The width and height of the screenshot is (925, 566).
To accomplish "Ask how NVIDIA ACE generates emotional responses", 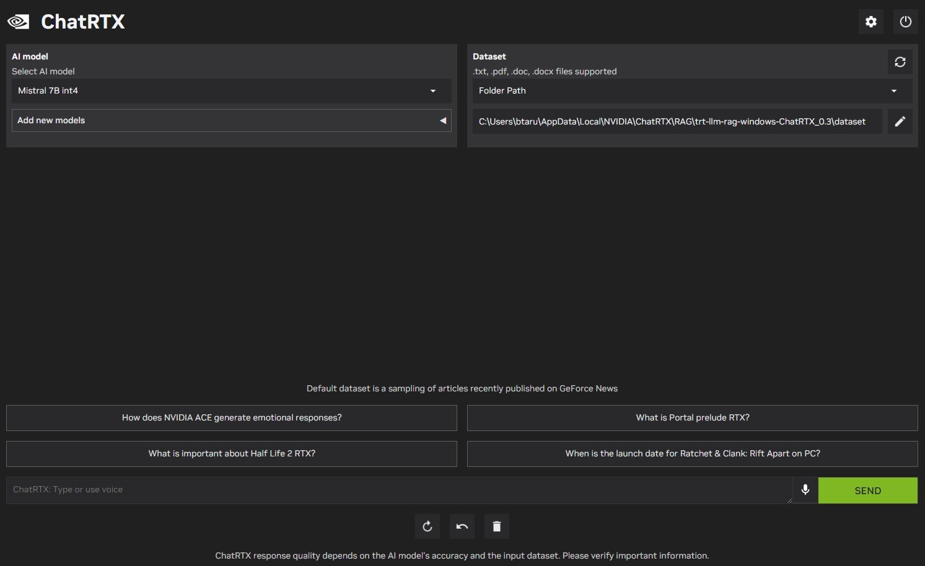I will (x=232, y=418).
